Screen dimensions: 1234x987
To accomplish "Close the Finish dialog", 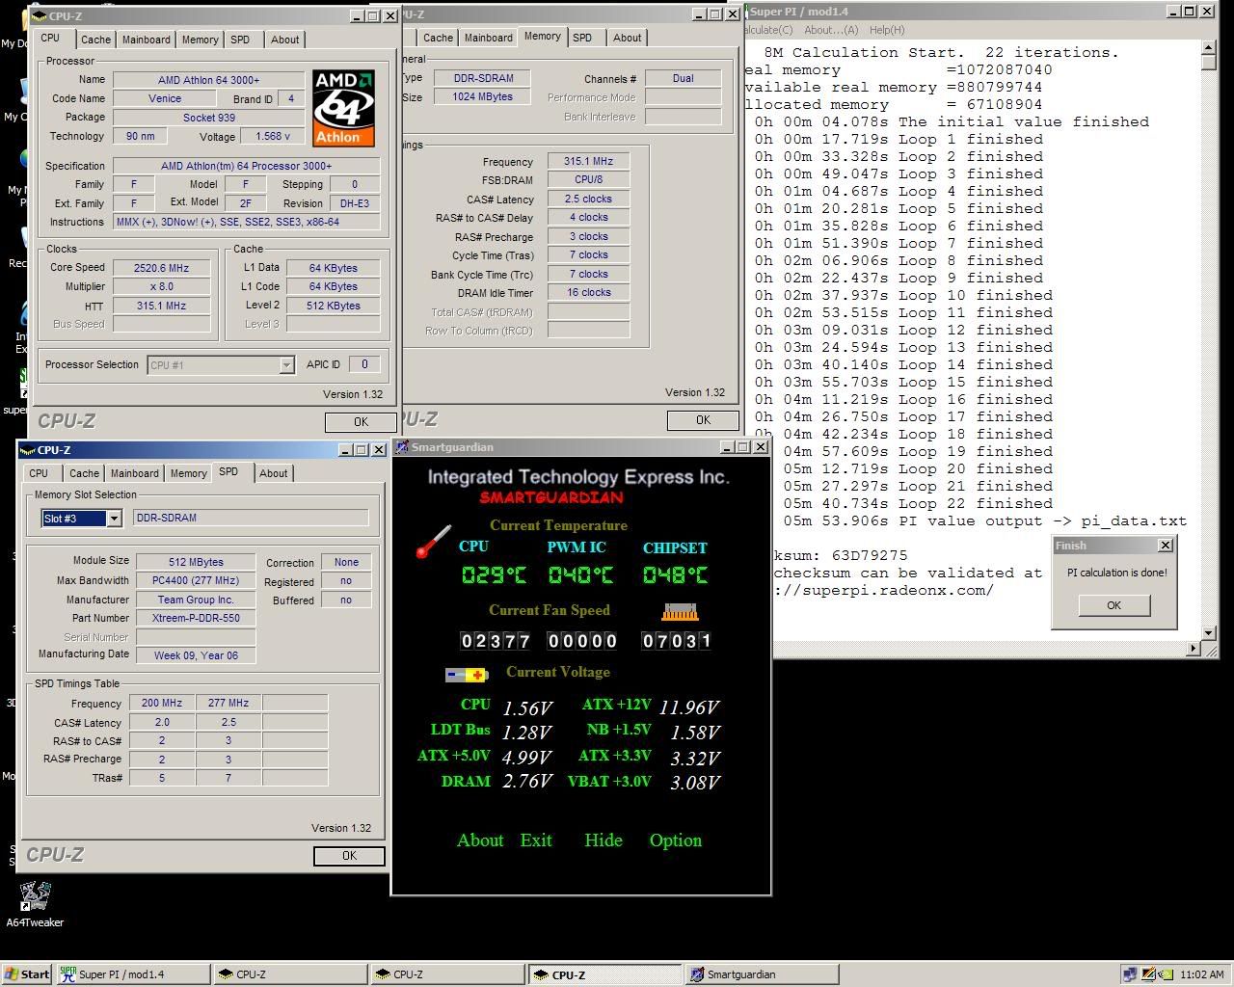I will pos(1165,546).
